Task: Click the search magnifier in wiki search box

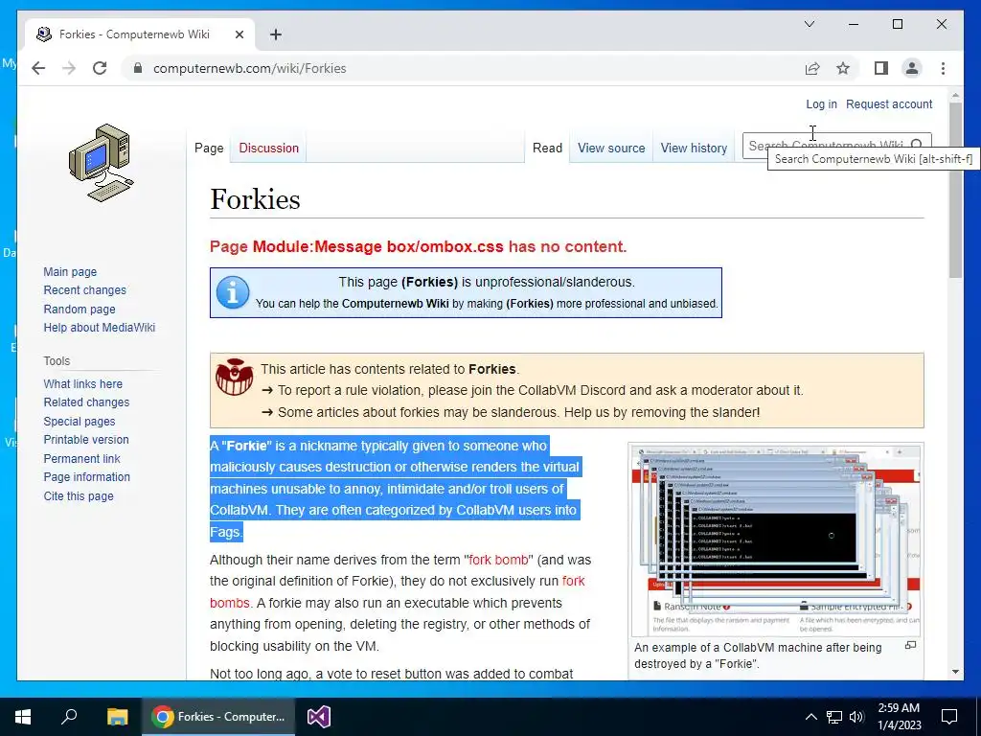Action: pyautogui.click(x=917, y=146)
